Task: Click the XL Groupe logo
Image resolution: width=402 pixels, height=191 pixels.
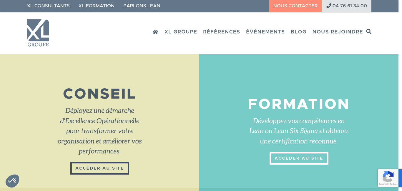Action: pyautogui.click(x=38, y=33)
